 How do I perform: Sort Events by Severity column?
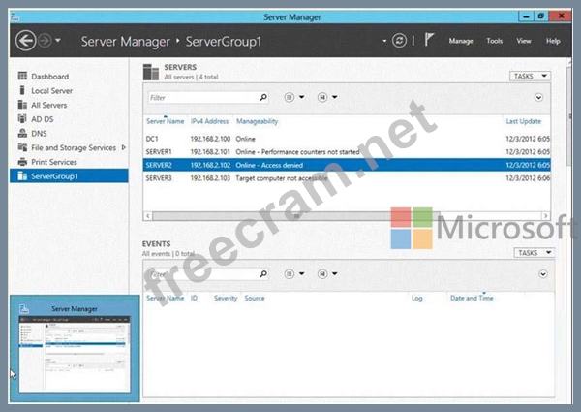point(226,298)
